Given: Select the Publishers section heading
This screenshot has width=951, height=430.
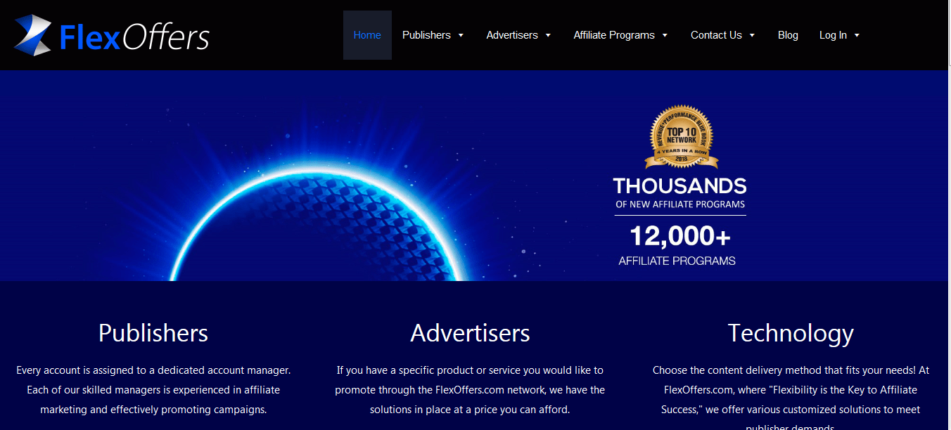Looking at the screenshot, I should (x=153, y=332).
